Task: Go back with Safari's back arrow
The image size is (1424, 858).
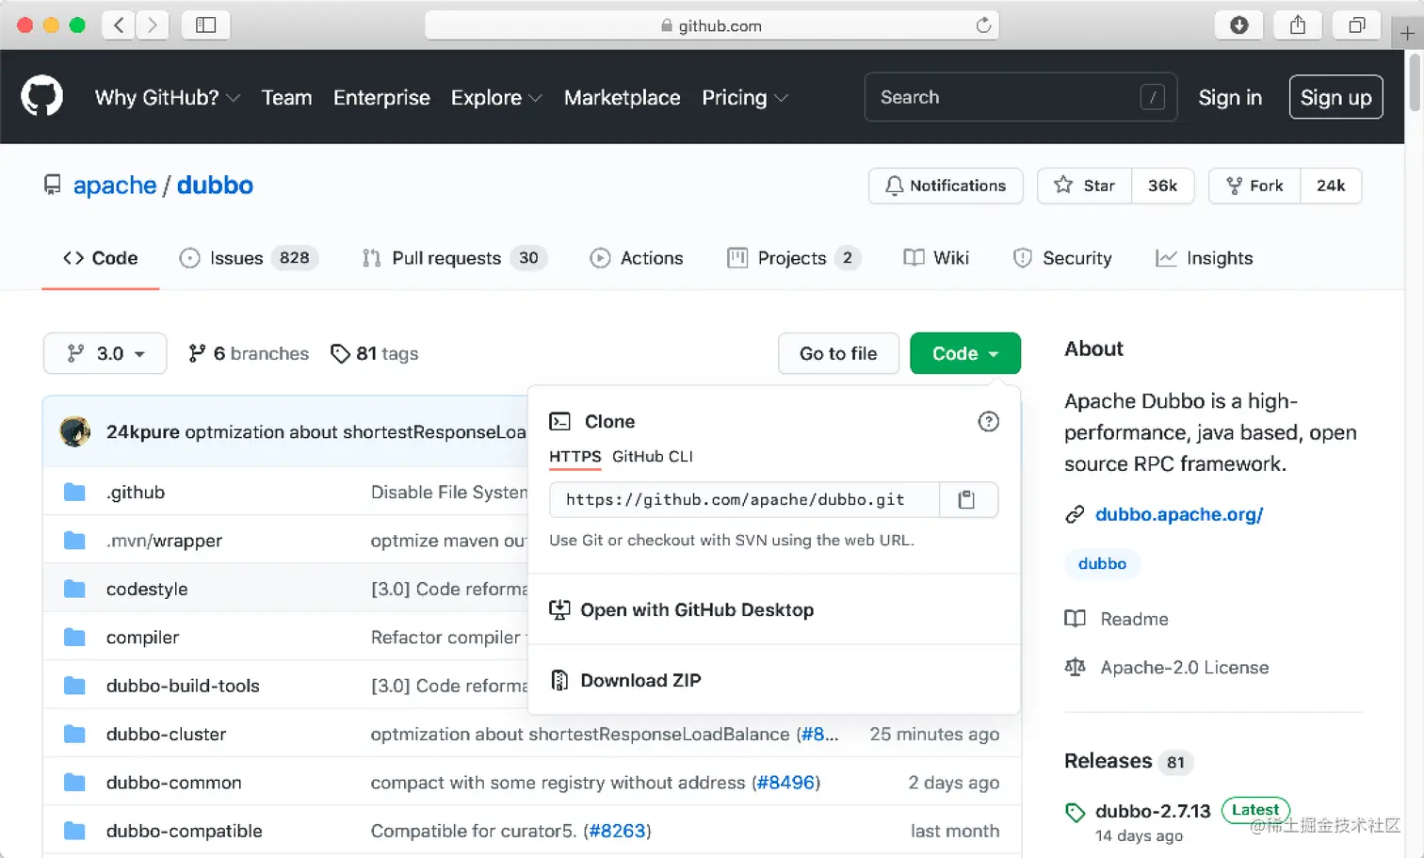Action: [119, 25]
